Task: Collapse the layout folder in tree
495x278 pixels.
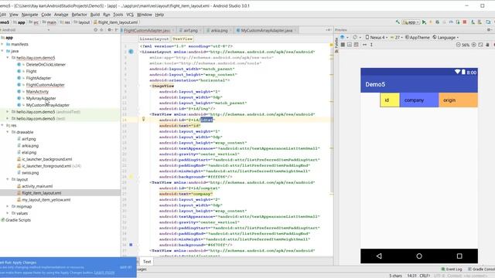Action: pyautogui.click(x=8, y=179)
